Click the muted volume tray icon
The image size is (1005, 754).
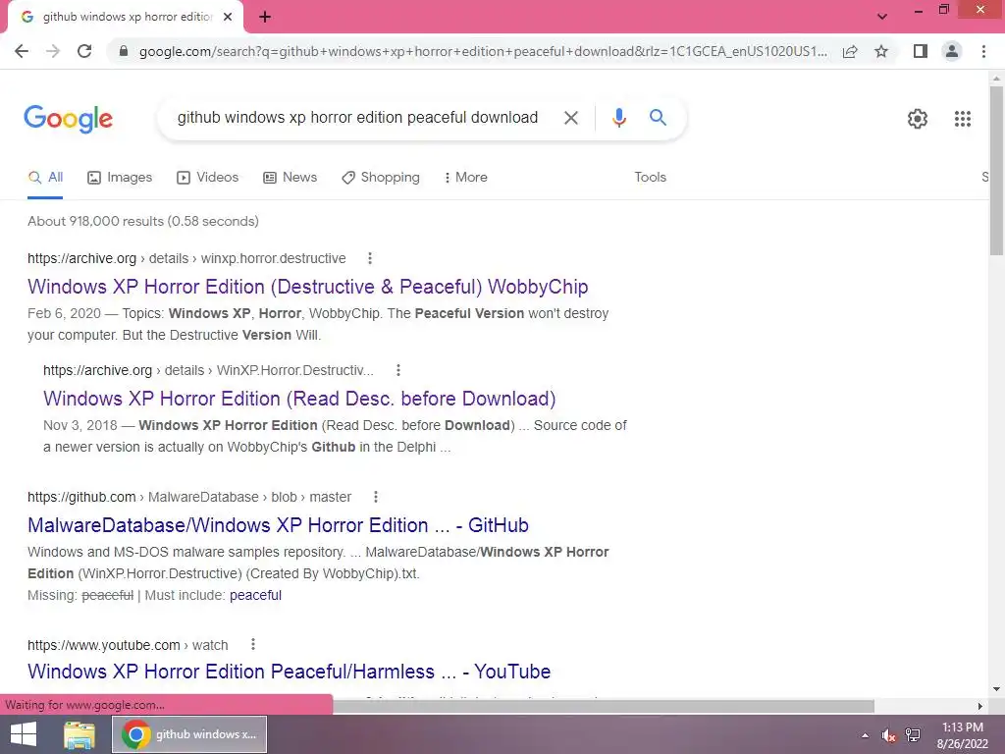(888, 735)
